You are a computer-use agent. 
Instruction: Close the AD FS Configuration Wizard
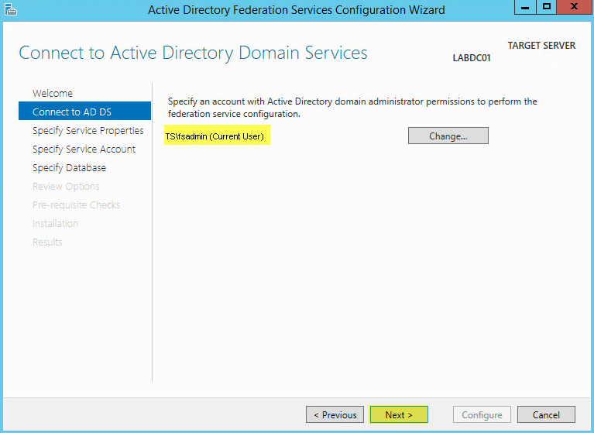(575, 7)
